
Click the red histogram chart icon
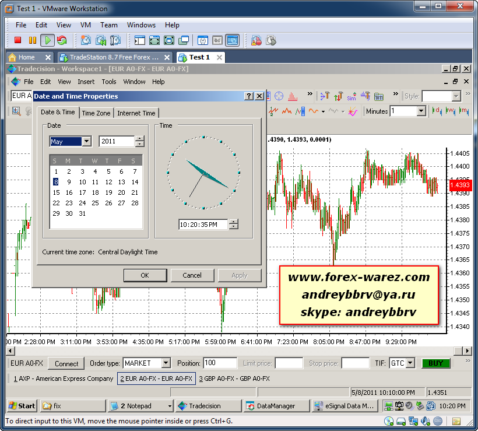[293, 96]
